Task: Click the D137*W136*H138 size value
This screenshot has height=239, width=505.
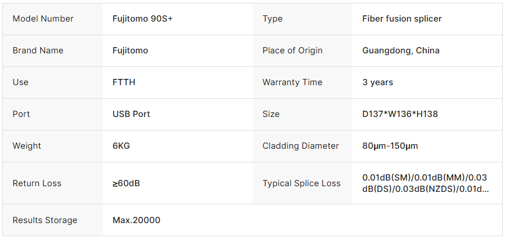Action: [400, 114]
